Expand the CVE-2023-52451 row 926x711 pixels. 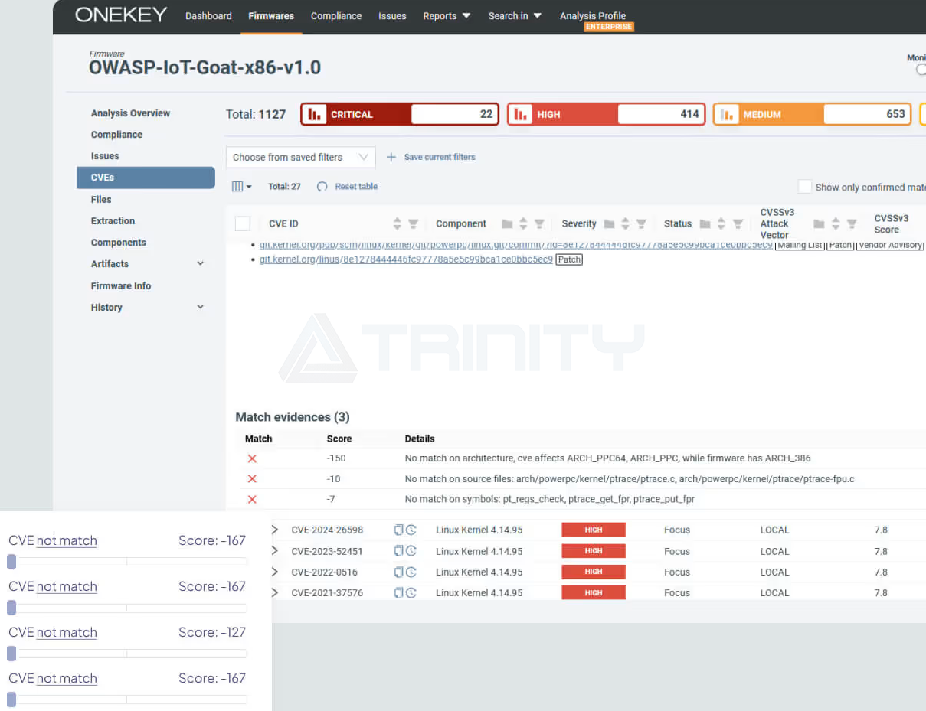pyautogui.click(x=275, y=551)
